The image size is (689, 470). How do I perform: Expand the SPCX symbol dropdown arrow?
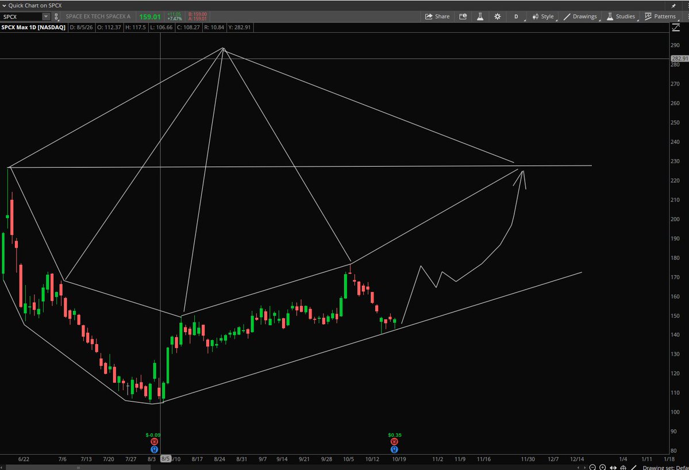(46, 17)
